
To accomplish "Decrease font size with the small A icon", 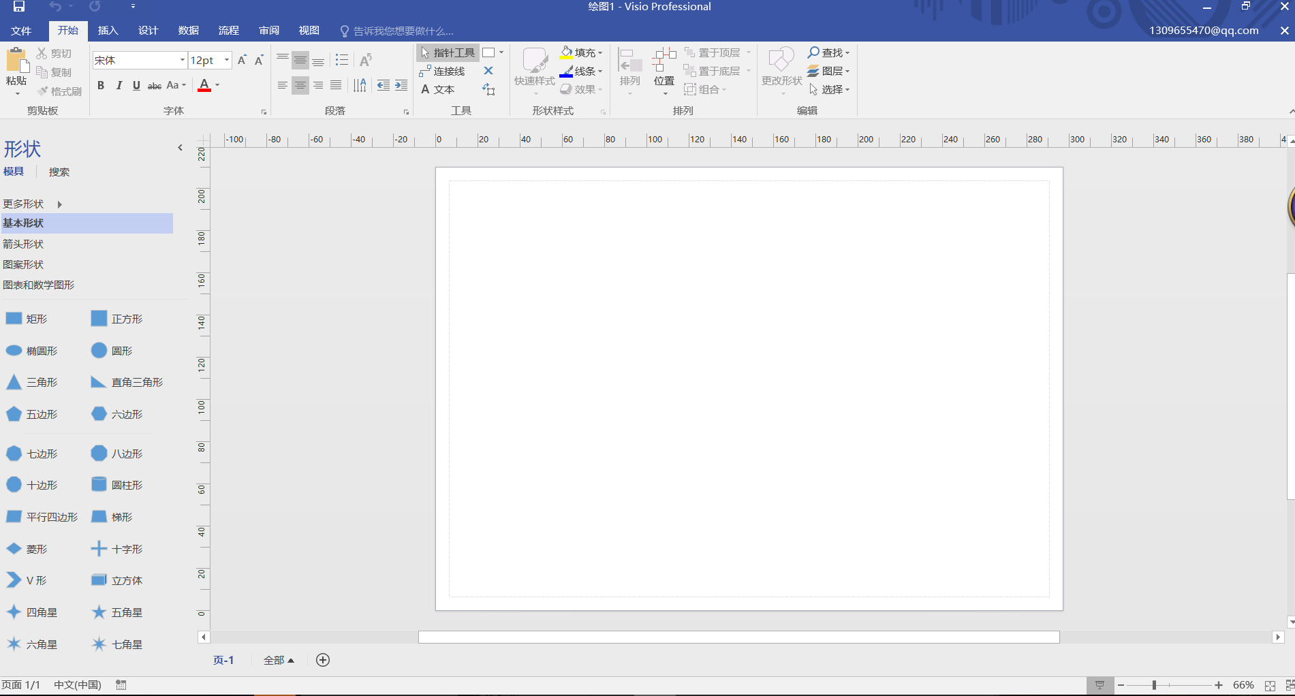I will click(x=259, y=61).
